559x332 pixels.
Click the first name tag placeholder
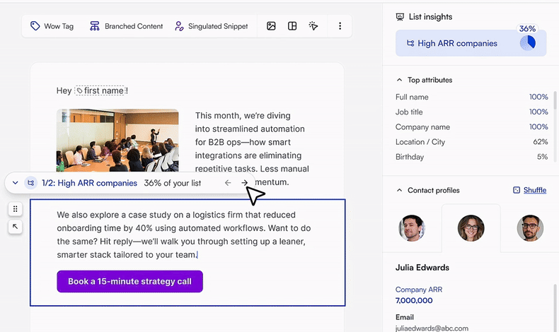(100, 90)
